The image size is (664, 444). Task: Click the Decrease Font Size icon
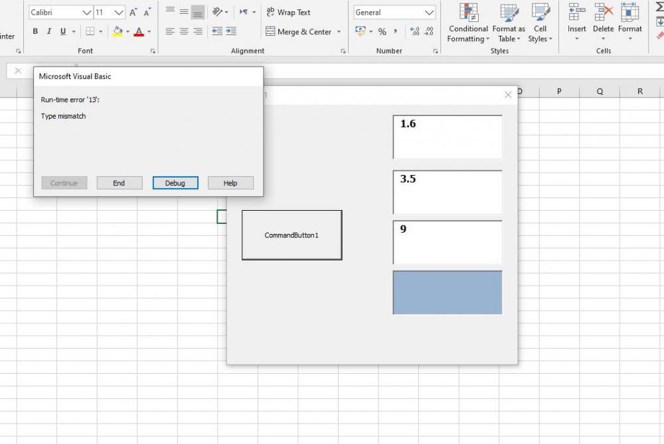pos(147,13)
